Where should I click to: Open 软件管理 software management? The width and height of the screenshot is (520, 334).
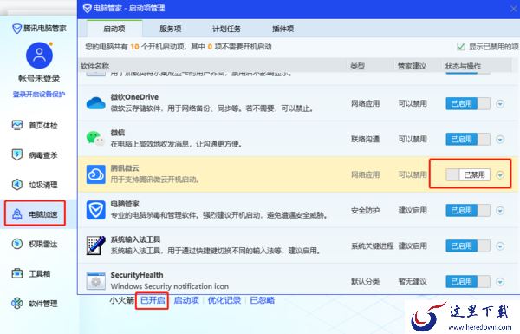35,303
